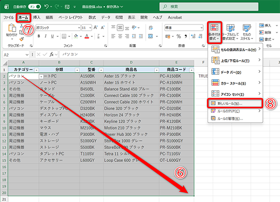Viewport: 280px width, 202px height.
Task: Click the Wrap Text icon
Action: (x=151, y=28)
